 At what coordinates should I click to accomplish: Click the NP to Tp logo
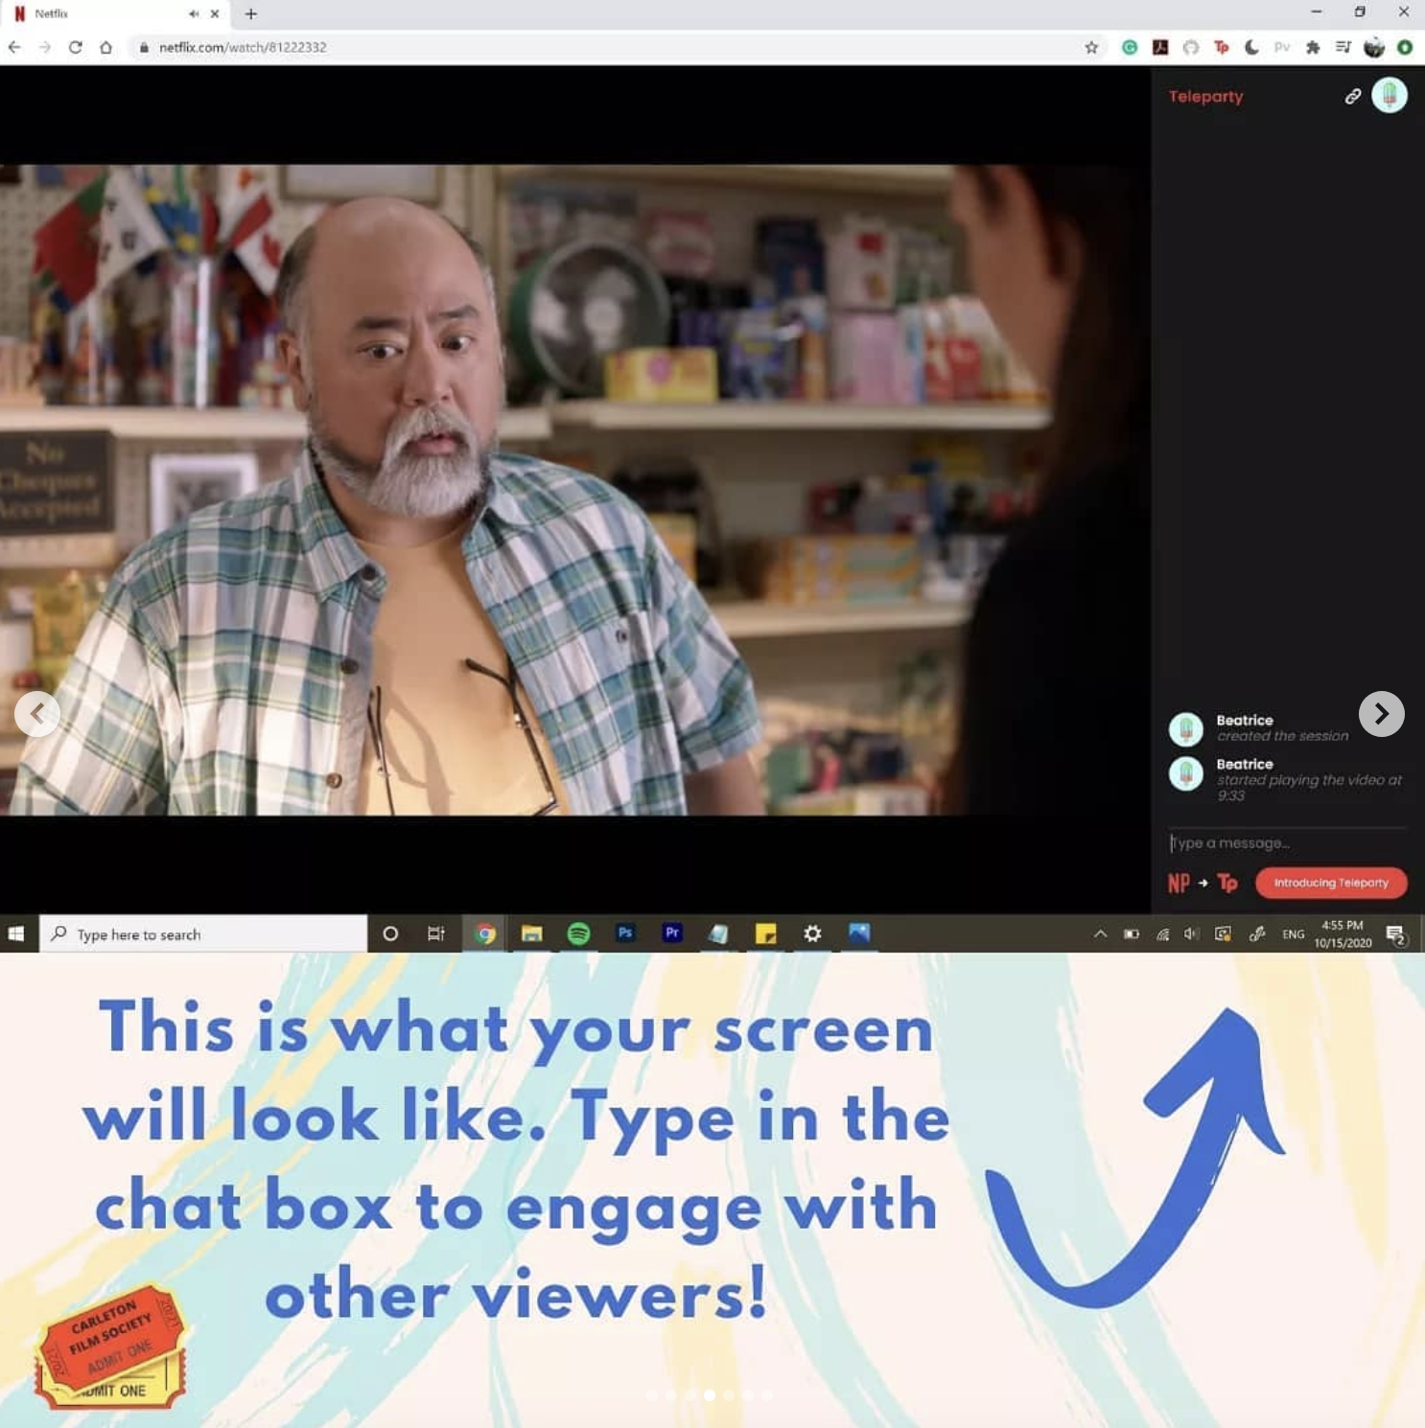(1203, 883)
